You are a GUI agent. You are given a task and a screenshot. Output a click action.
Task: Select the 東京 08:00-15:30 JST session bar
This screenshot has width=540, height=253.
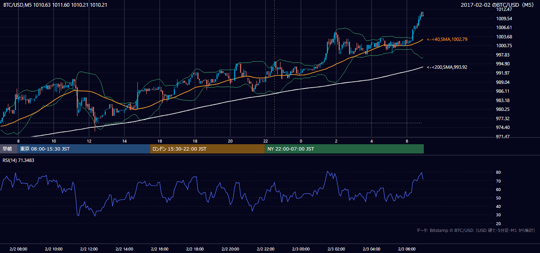tap(84, 149)
